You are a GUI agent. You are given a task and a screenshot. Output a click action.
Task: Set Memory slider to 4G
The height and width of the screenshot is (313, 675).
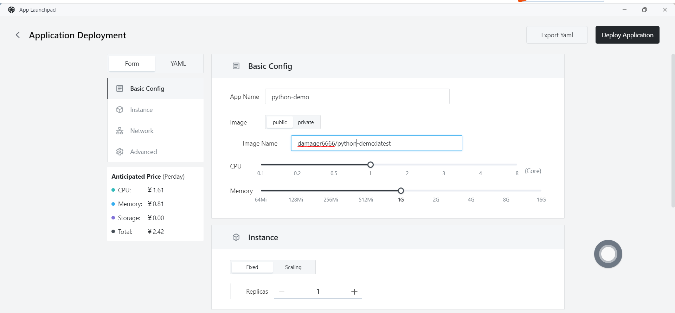coord(471,191)
